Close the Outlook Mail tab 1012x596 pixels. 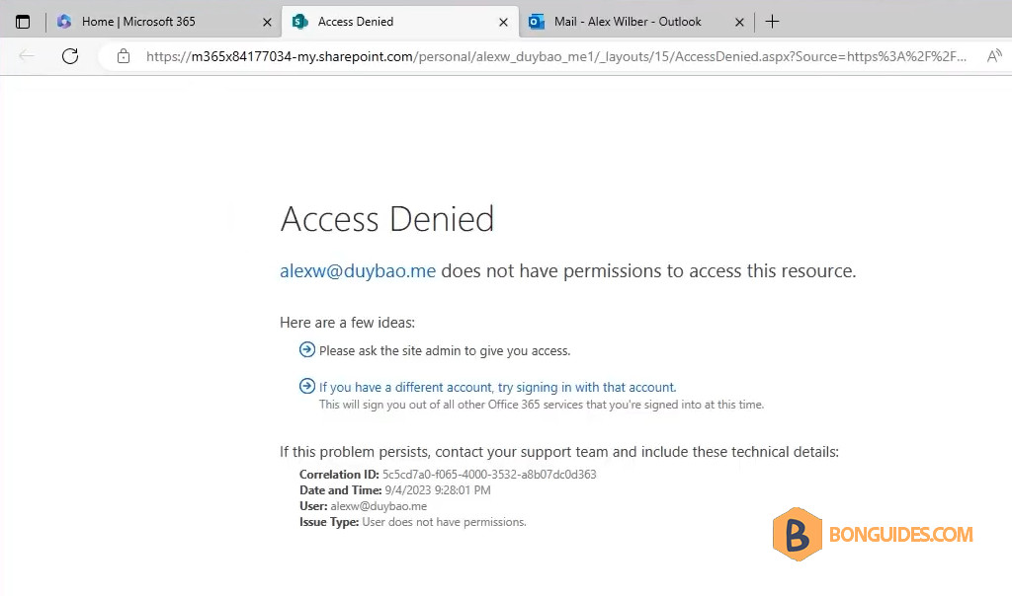click(x=739, y=22)
